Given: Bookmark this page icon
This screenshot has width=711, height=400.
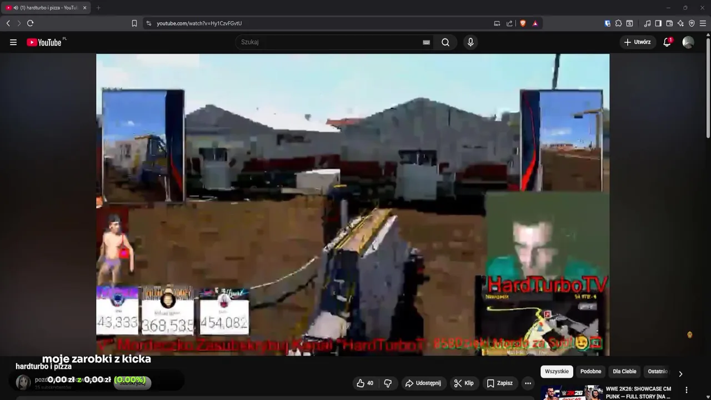Looking at the screenshot, I should (x=134, y=23).
